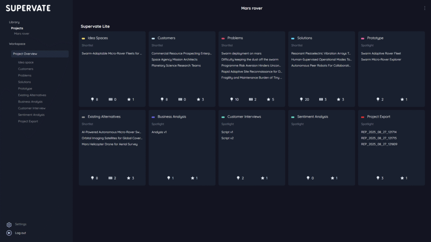Viewport: 431px width, 242px height.
Task: Click the star icon in Customers card
Action: (199, 100)
